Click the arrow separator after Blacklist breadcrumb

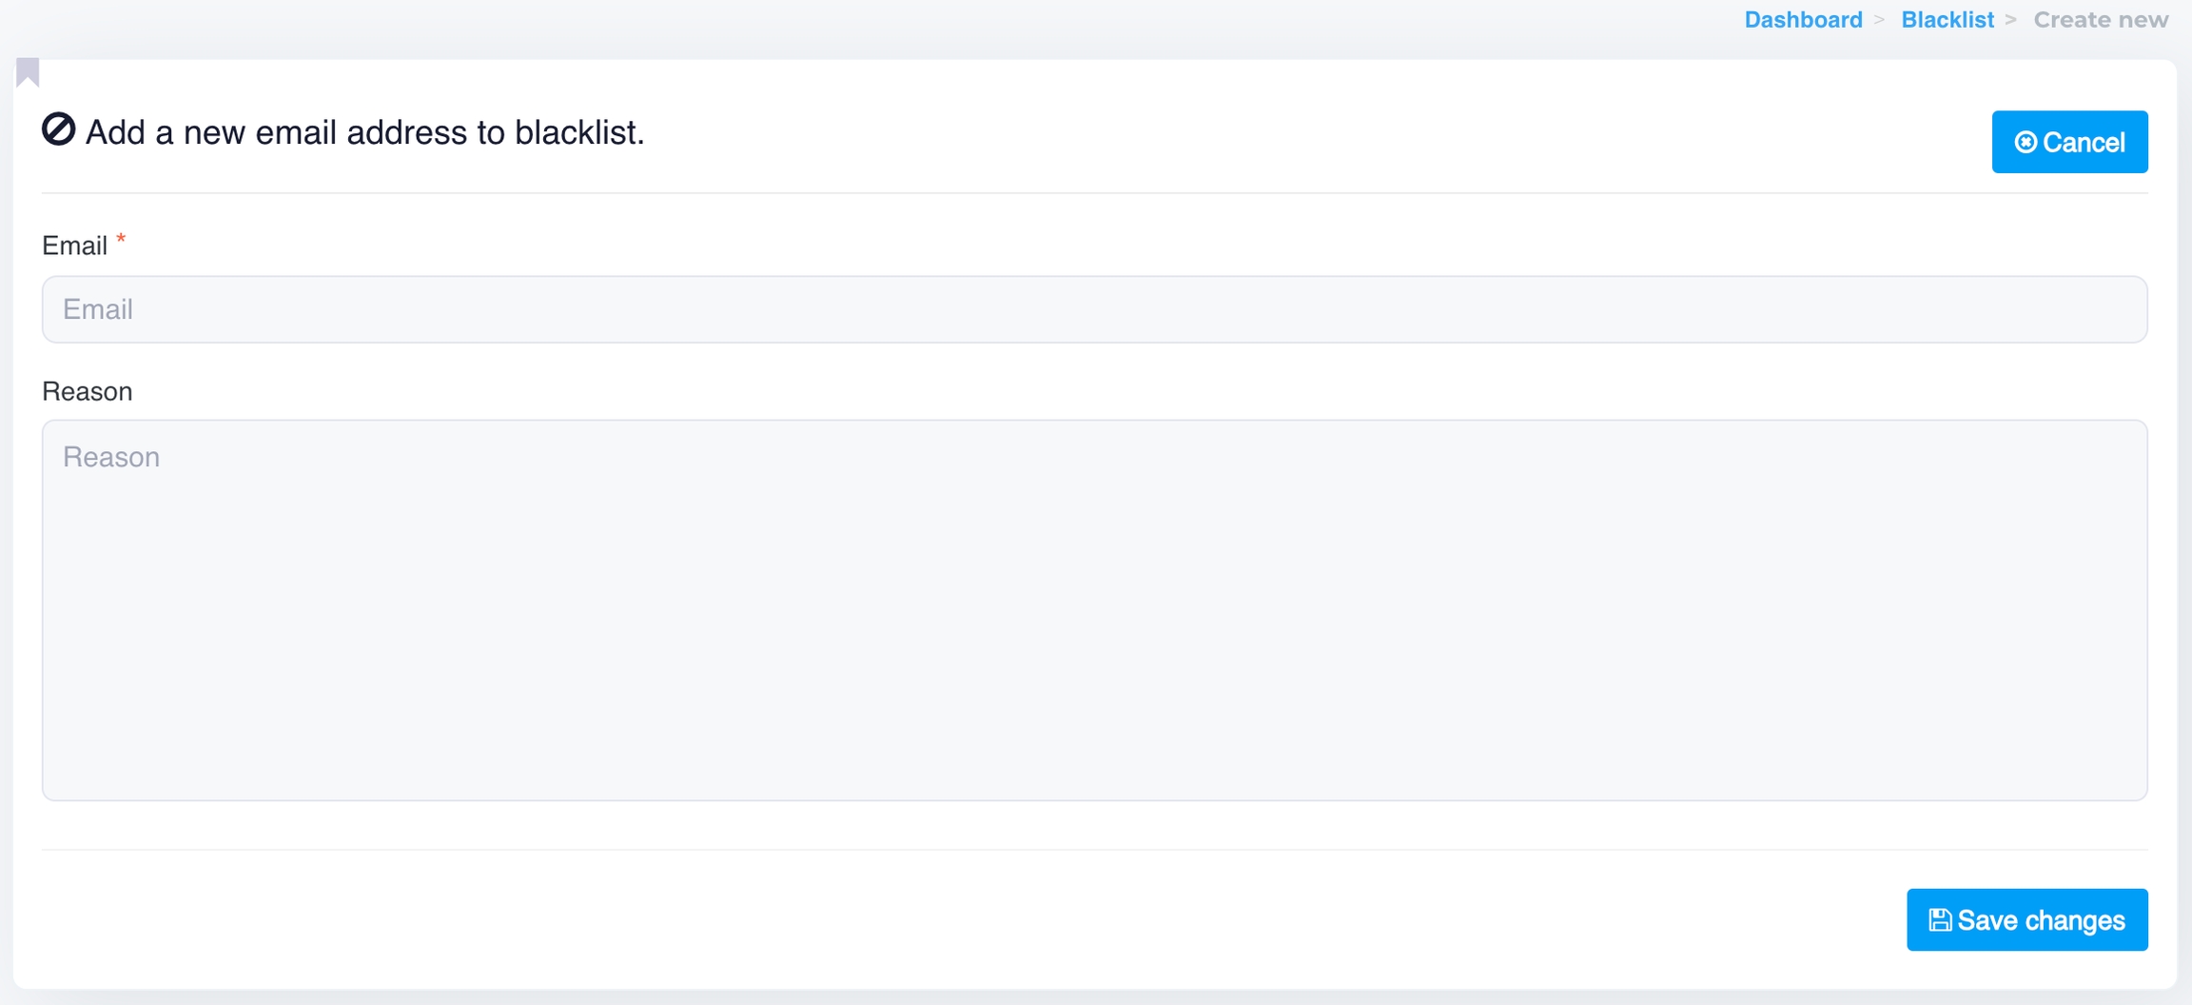coord(2010,20)
